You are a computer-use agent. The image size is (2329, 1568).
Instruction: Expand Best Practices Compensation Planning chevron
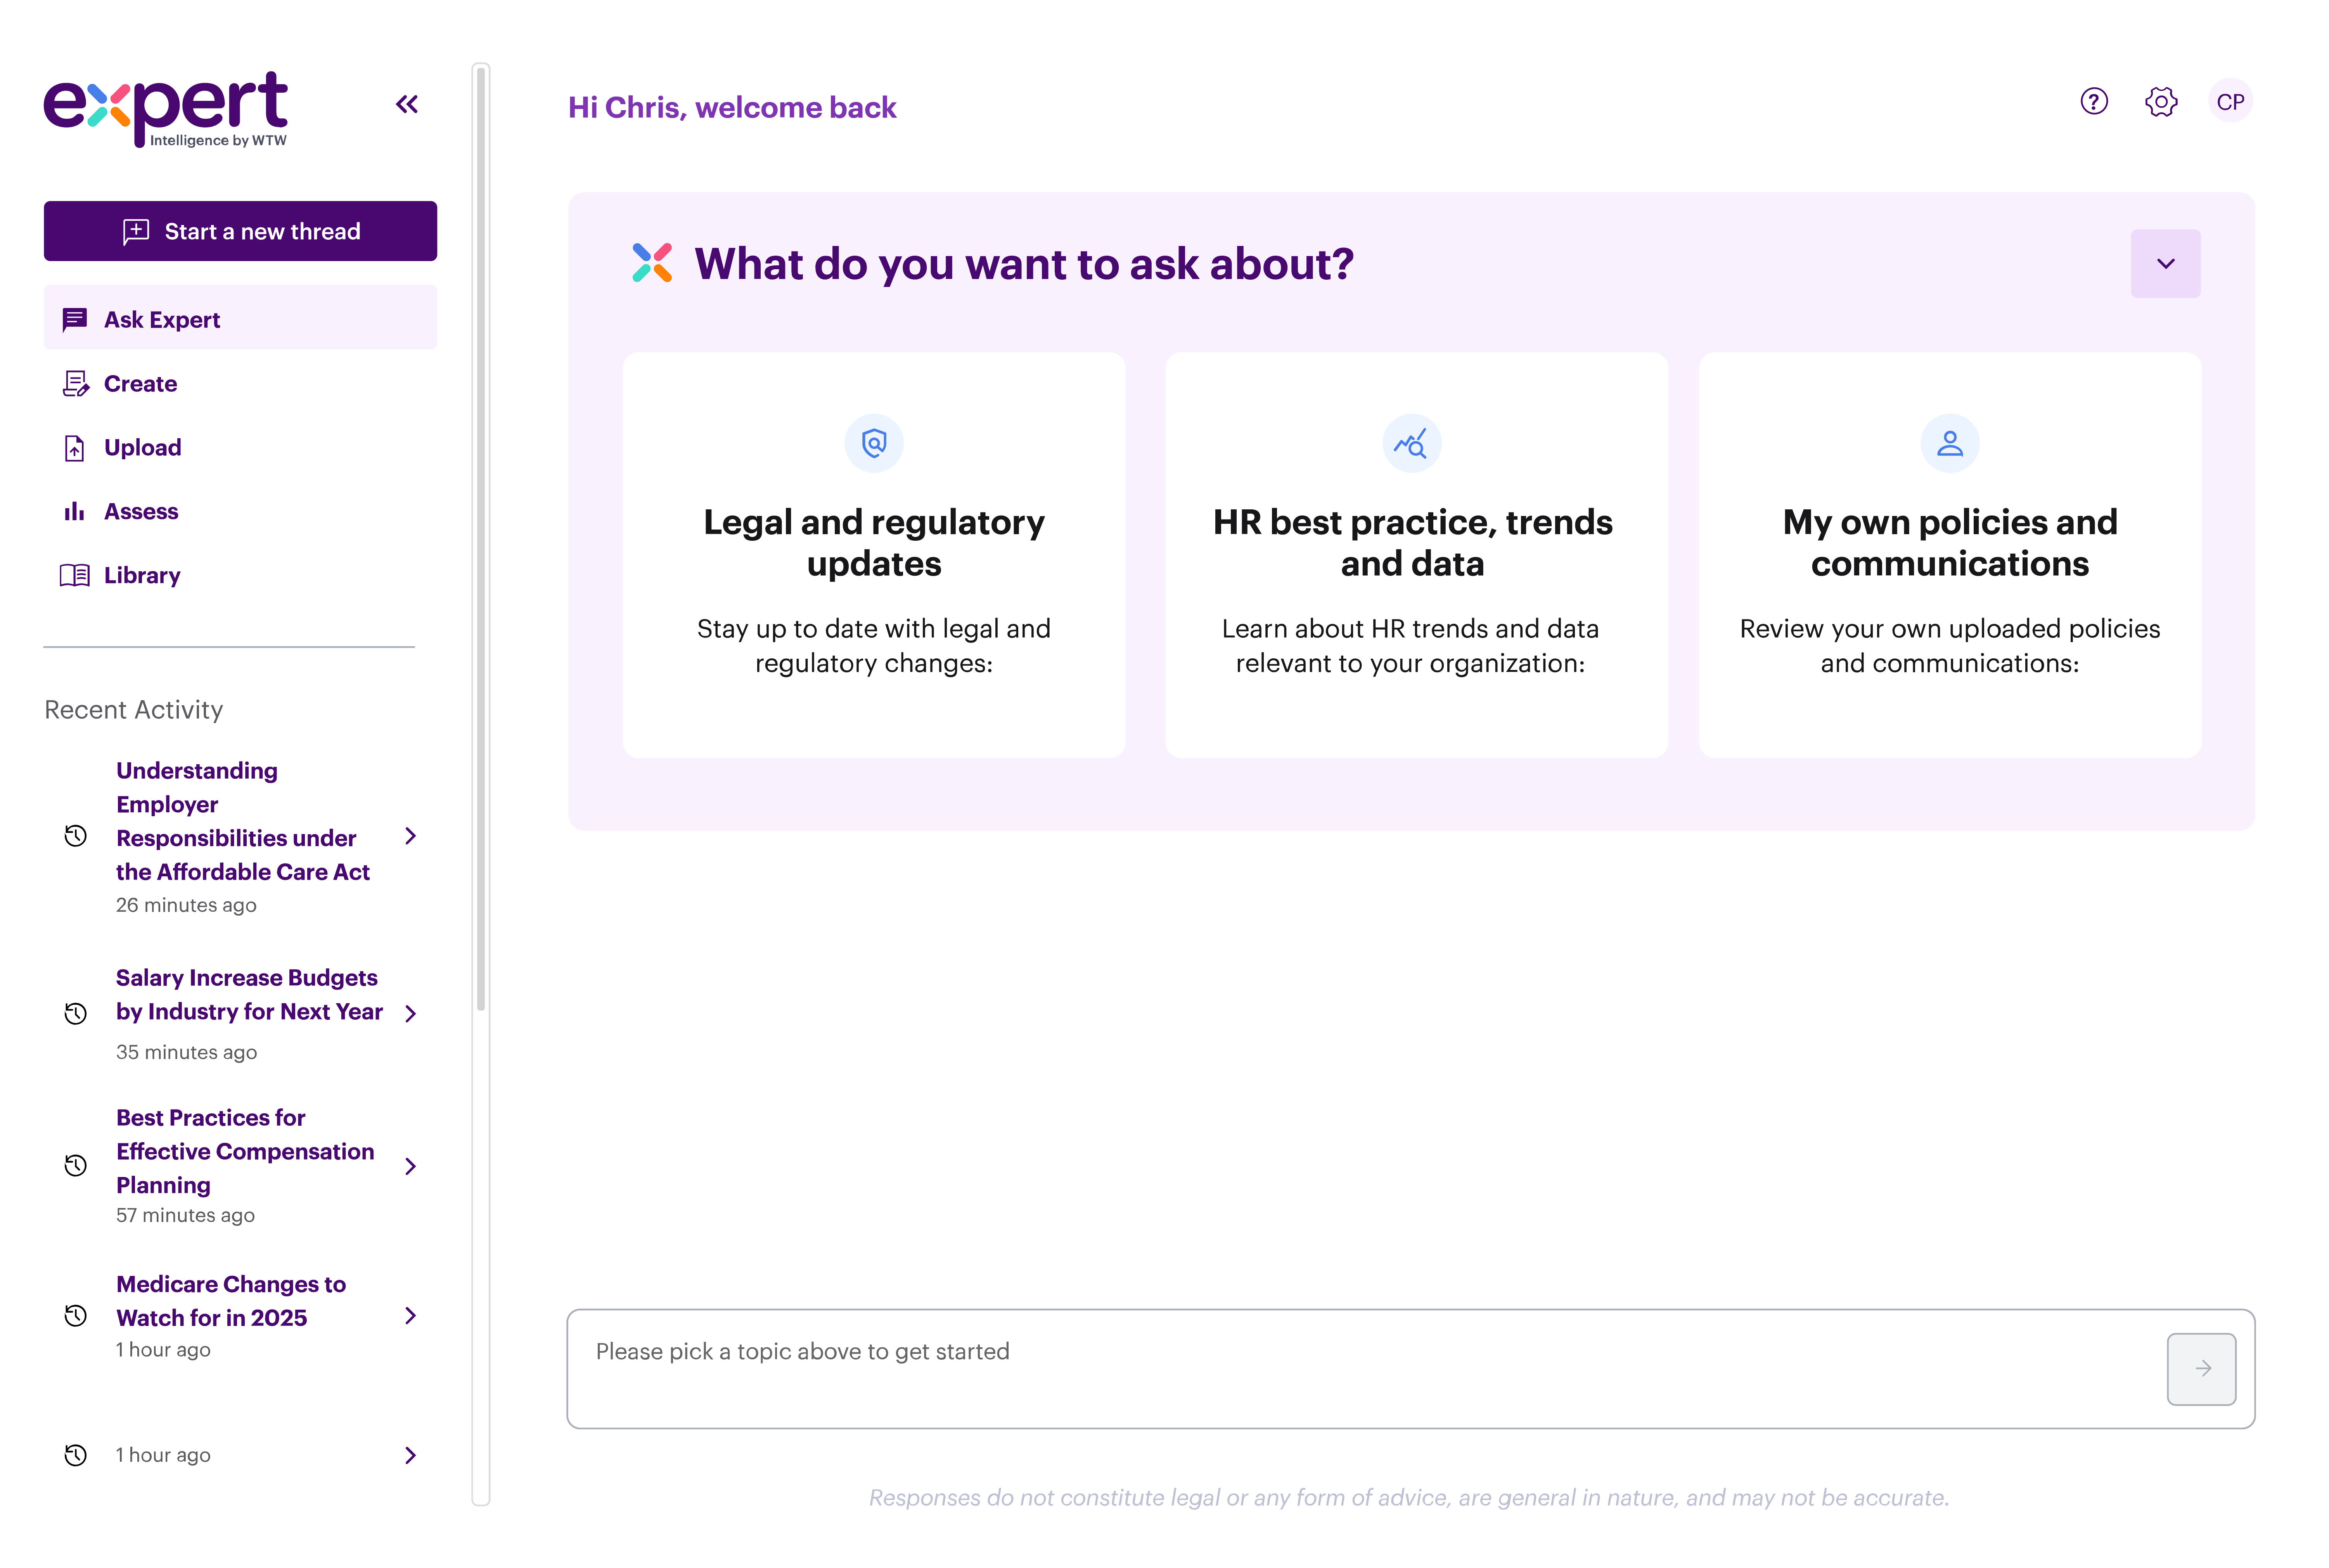410,1166
